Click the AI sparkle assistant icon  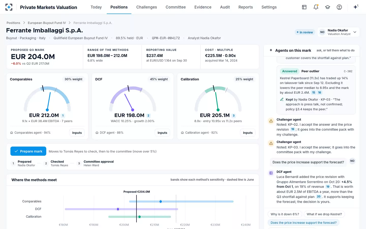(x=356, y=7)
